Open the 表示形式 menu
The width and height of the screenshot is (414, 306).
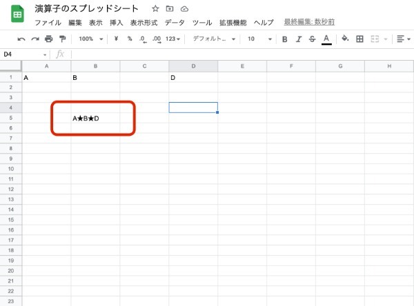pos(144,23)
